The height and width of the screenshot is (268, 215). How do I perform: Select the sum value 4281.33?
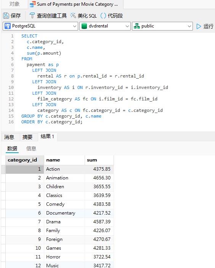tap(99, 248)
